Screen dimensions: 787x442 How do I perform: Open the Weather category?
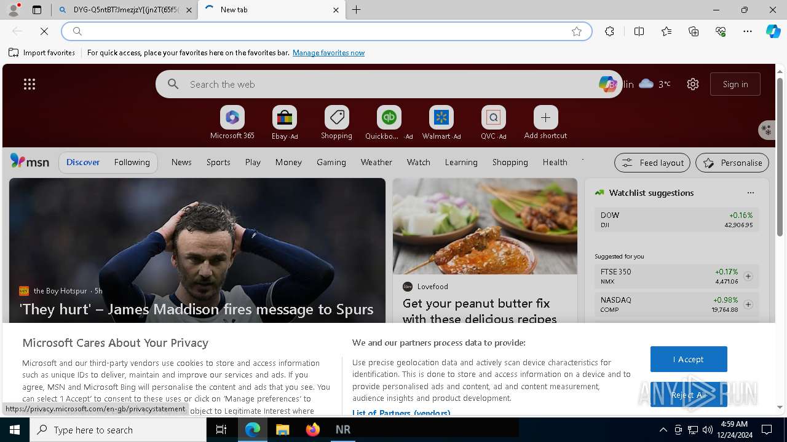(x=376, y=162)
